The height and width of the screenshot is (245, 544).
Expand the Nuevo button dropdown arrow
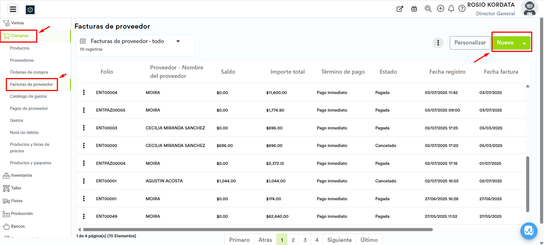(x=524, y=43)
